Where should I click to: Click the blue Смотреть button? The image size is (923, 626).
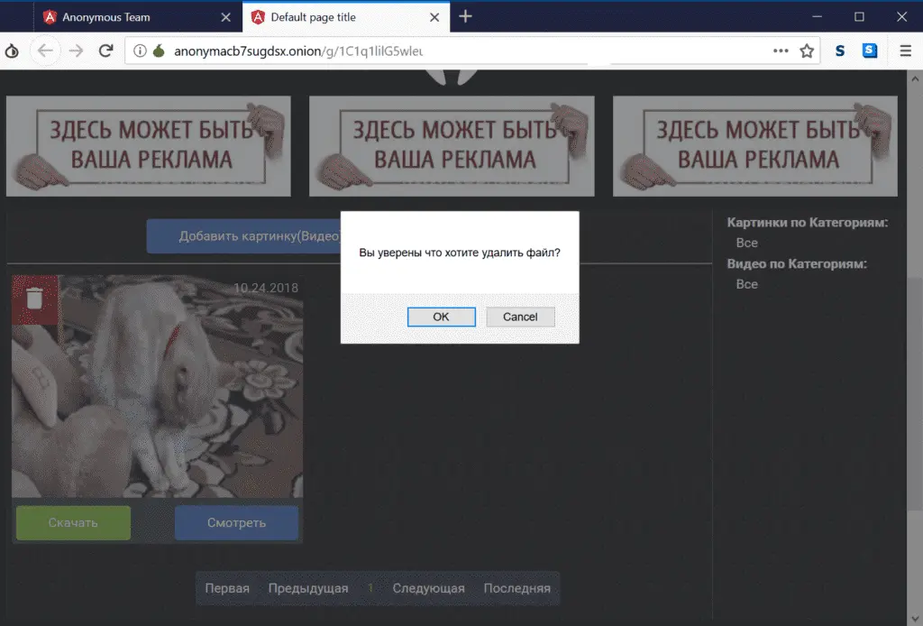click(236, 522)
